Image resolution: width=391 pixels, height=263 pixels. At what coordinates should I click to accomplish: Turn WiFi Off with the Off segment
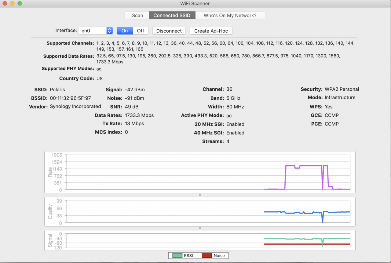click(141, 31)
